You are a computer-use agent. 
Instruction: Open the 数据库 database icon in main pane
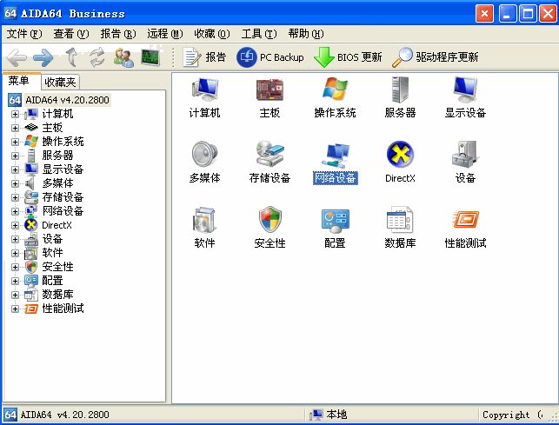400,228
